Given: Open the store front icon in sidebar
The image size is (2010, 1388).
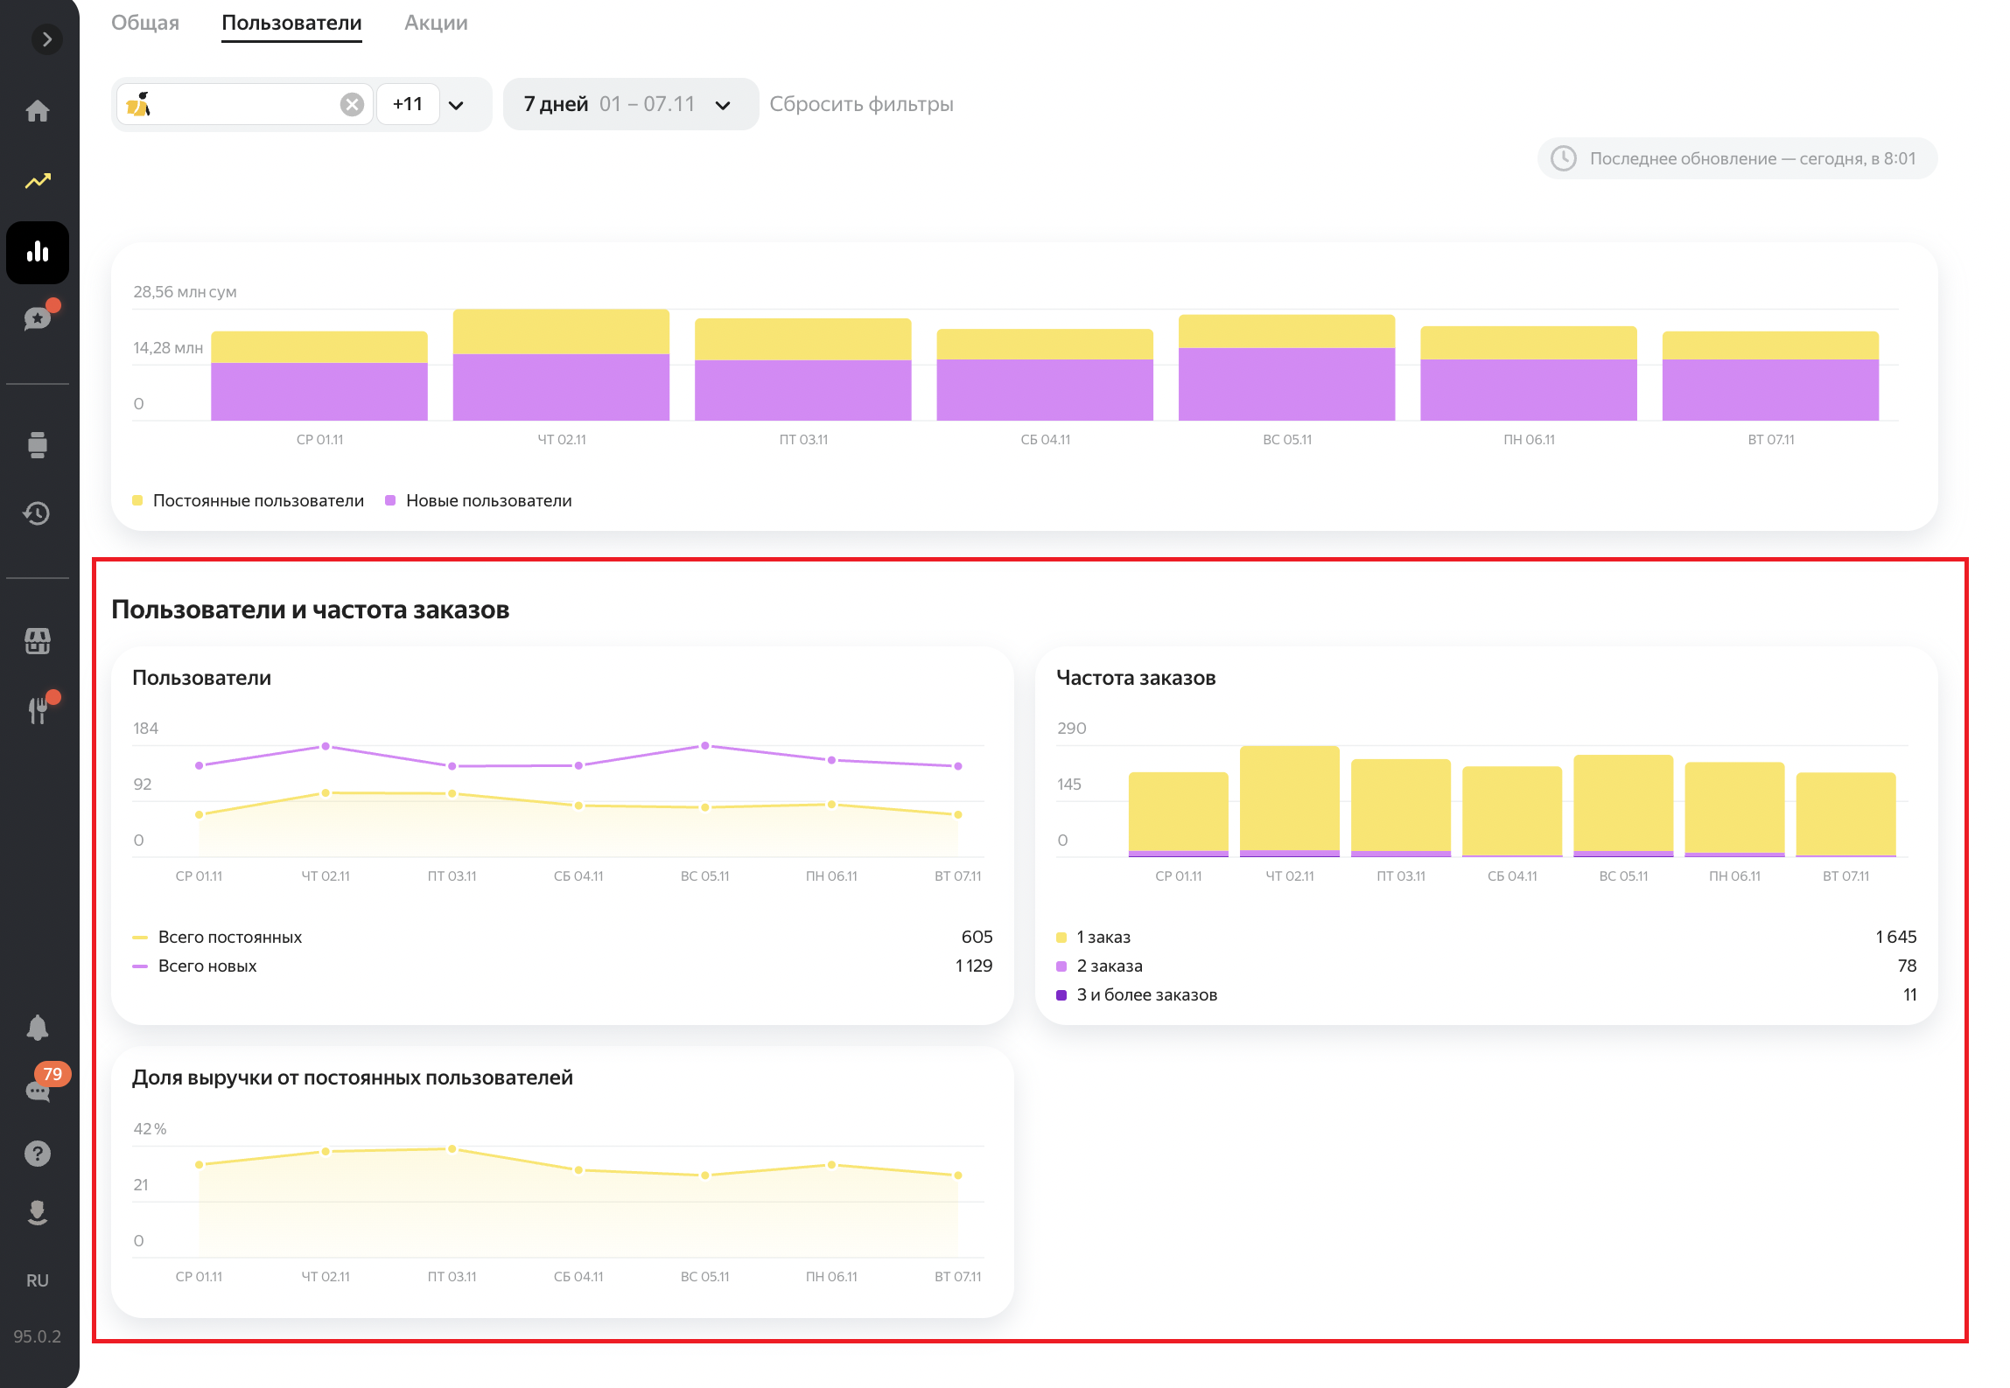Looking at the screenshot, I should [x=38, y=641].
